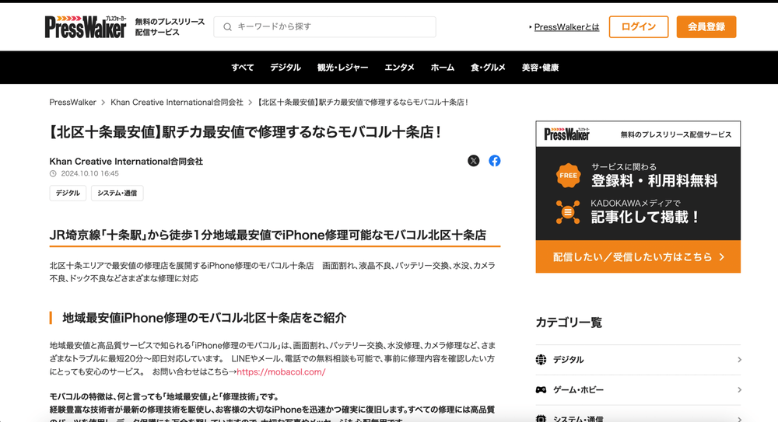
Task: Click the search magnifier icon
Action: [x=227, y=26]
